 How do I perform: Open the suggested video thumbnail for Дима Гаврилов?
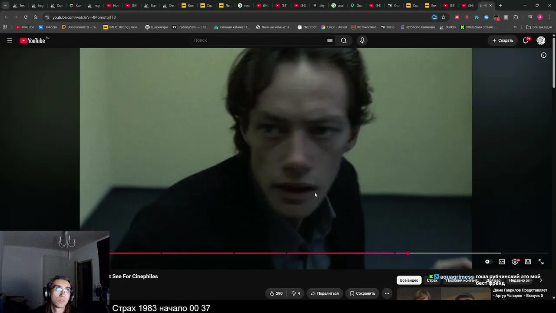[443, 294]
